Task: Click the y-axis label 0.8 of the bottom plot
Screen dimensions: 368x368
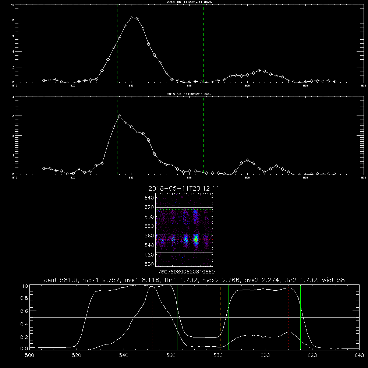Action: click(x=24, y=298)
